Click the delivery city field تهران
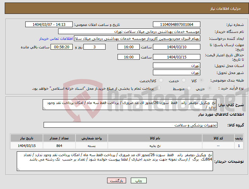Screen dimensions: 249x189 point(176,72)
